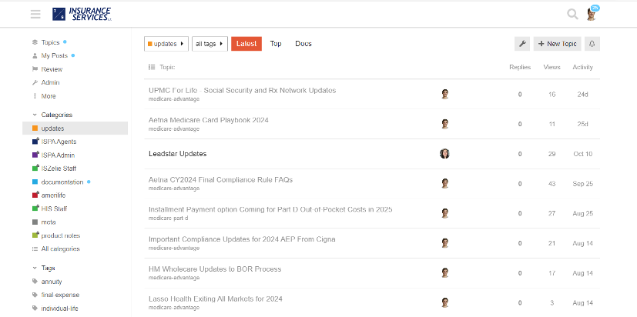Open HM Wholecare Updates to BOR Process
Image resolution: width=637 pixels, height=317 pixels.
(215, 269)
